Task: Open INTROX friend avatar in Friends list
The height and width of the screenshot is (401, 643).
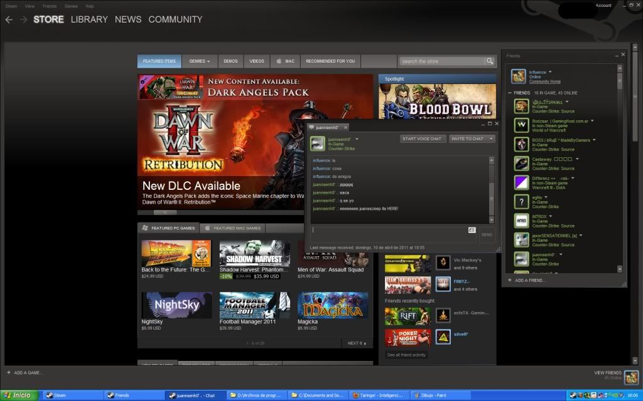Action: click(x=522, y=221)
